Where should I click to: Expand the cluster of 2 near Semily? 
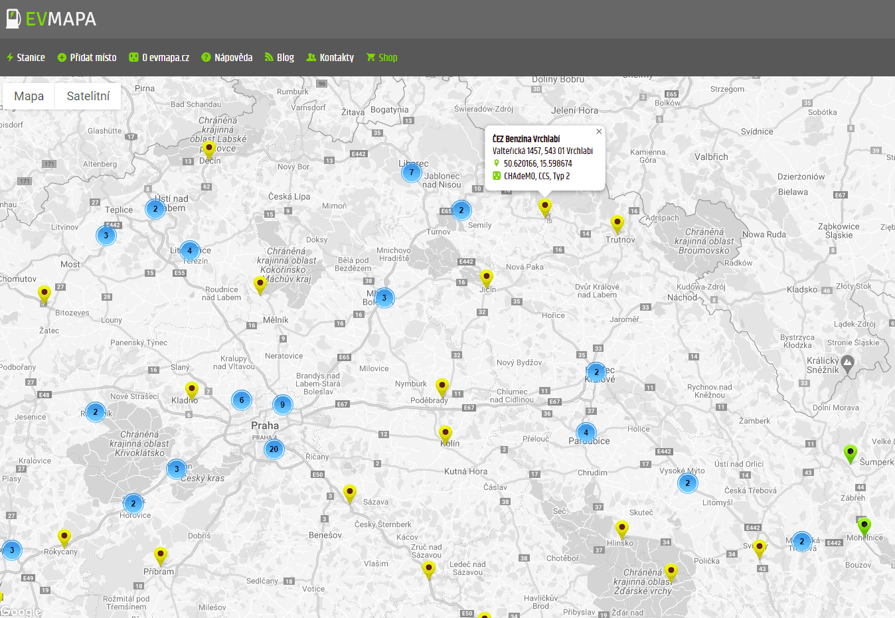[x=461, y=210]
